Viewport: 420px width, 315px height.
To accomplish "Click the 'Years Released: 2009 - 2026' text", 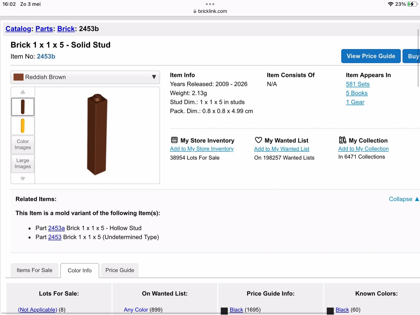I will (x=209, y=84).
